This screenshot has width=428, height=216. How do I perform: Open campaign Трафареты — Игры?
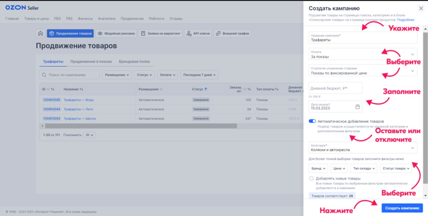point(79,100)
